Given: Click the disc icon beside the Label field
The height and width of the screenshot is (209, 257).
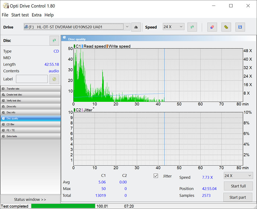Looking at the screenshot, I should click(x=54, y=79).
